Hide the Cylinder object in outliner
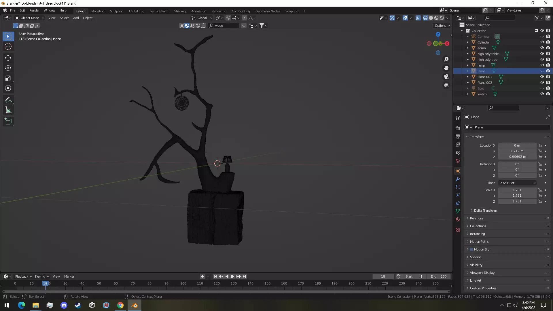 (x=542, y=42)
